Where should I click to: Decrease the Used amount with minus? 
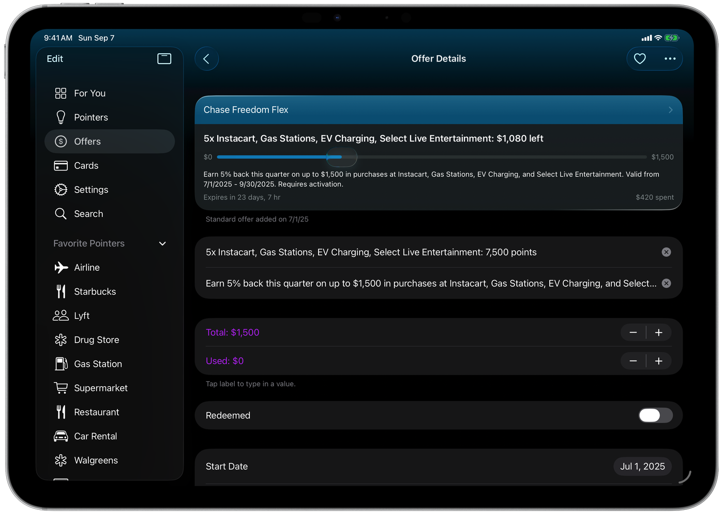[x=633, y=361]
